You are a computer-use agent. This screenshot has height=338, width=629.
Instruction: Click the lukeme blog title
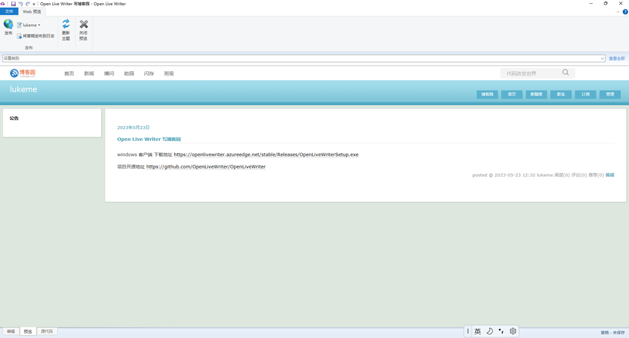click(x=23, y=89)
